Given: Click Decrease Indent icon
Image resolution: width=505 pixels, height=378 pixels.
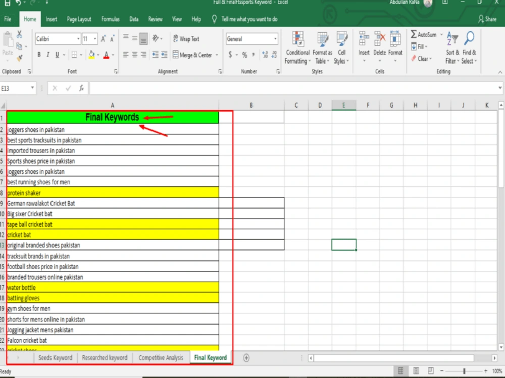Looking at the screenshot, I should pos(155,55).
